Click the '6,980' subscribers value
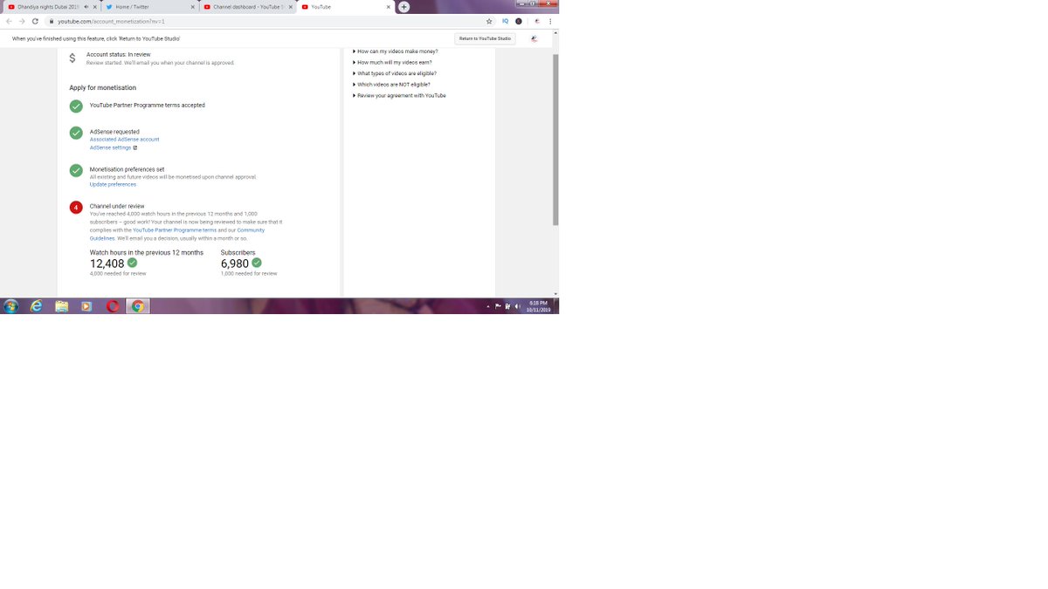The width and height of the screenshot is (1048, 589). (x=235, y=264)
